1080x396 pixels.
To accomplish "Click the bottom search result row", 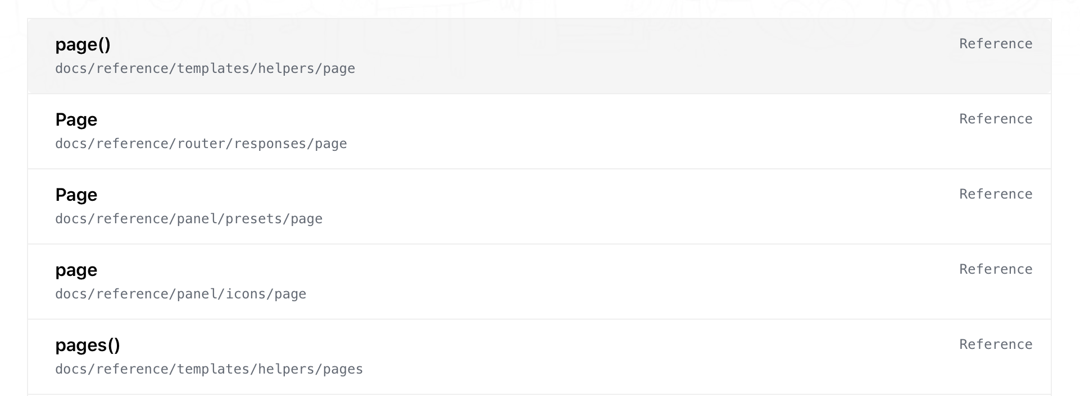I will point(539,357).
